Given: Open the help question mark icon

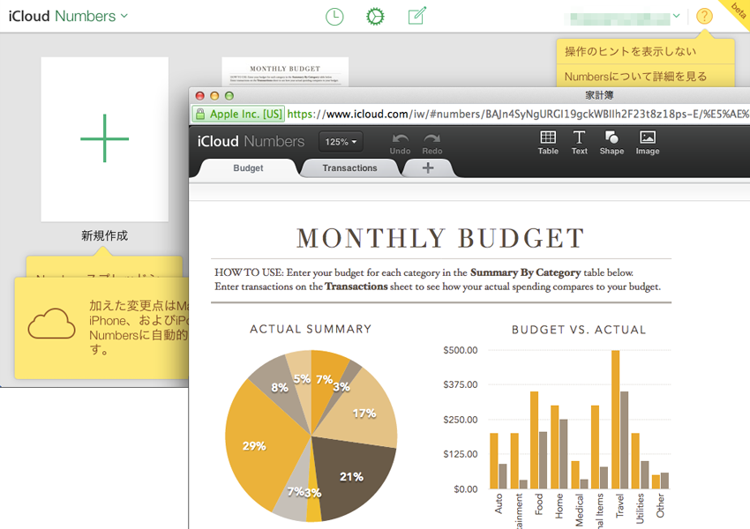Looking at the screenshot, I should pos(704,16).
